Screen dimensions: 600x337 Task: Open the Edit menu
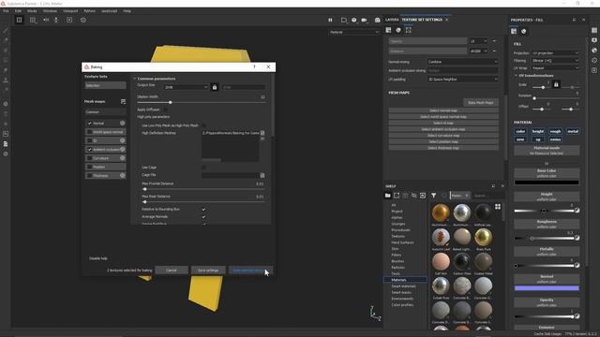18,11
